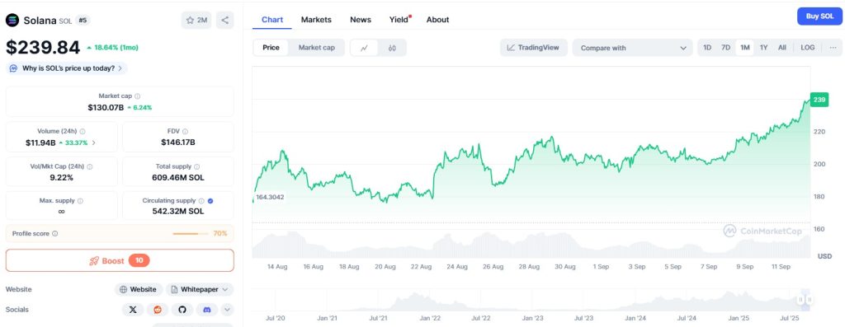Screen dimensions: 845x327
Task: Click the Solana logo icon
Action: pyautogui.click(x=12, y=21)
